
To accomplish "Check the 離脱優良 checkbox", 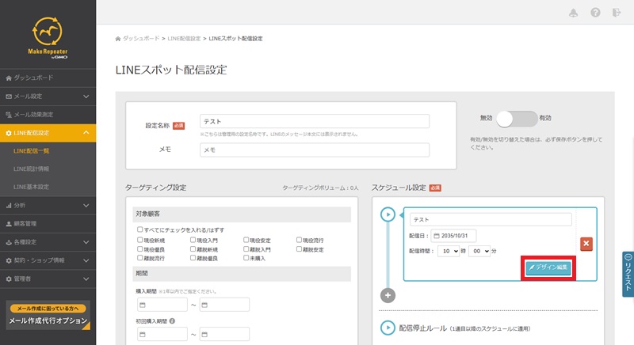I will click(x=193, y=257).
